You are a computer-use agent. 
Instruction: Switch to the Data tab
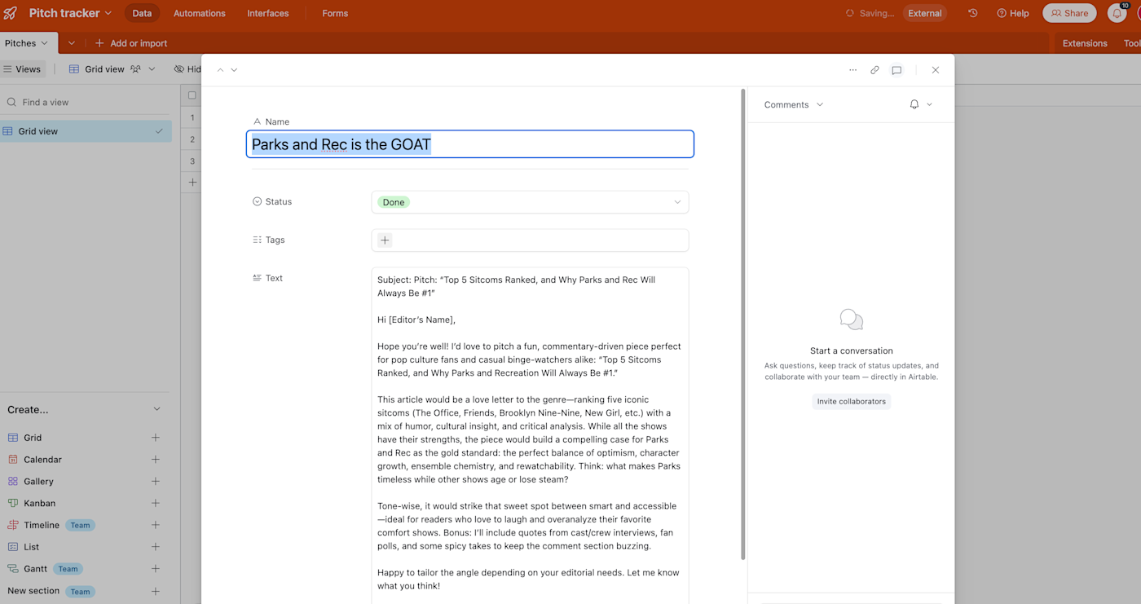click(x=142, y=13)
